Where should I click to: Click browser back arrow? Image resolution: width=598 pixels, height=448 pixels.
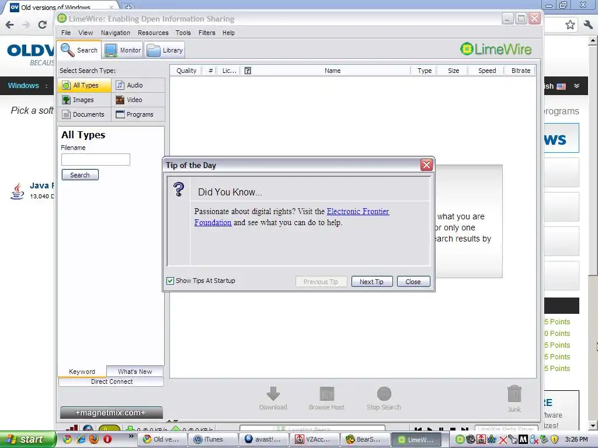(9, 25)
